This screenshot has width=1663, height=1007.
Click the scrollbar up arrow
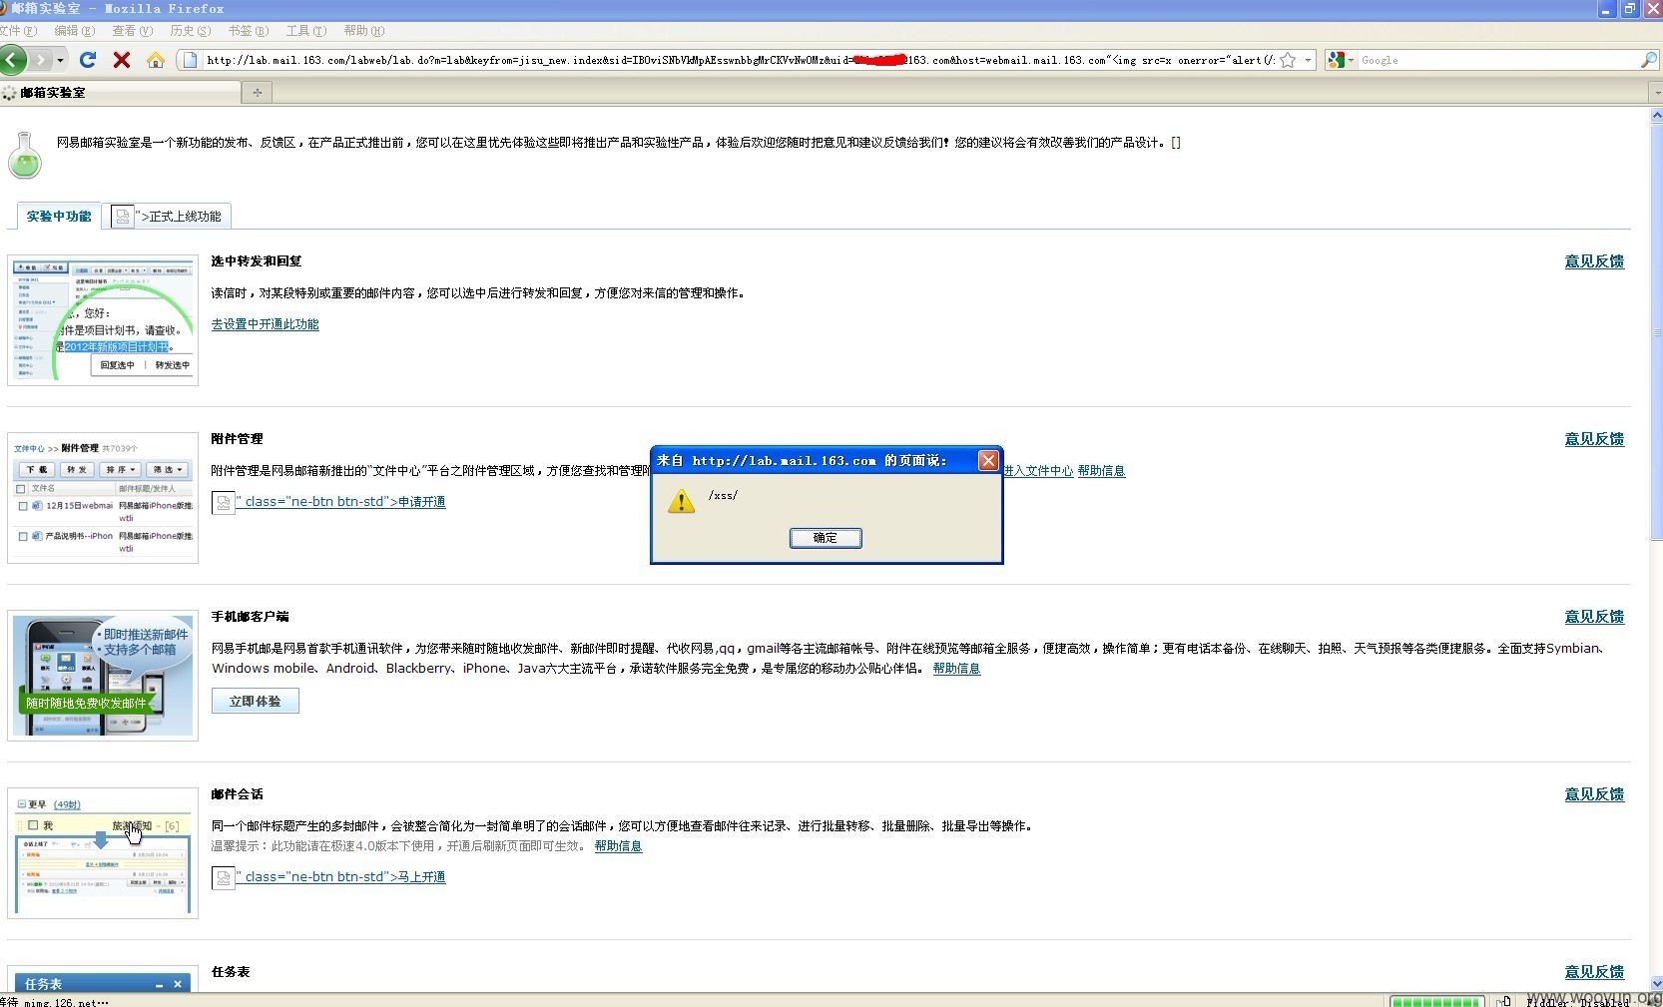1656,115
